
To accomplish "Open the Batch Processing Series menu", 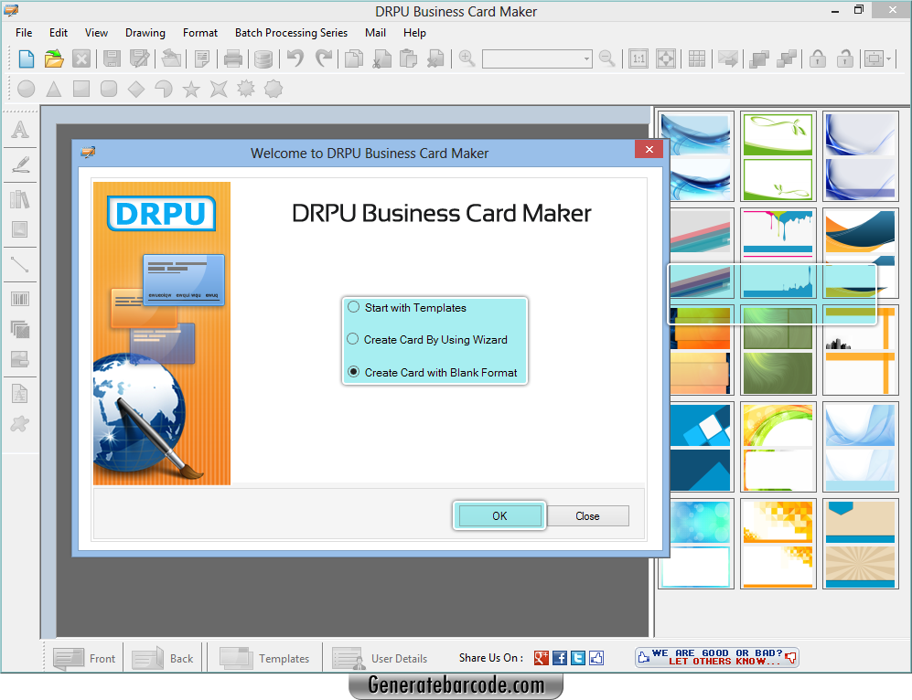I will pos(291,33).
